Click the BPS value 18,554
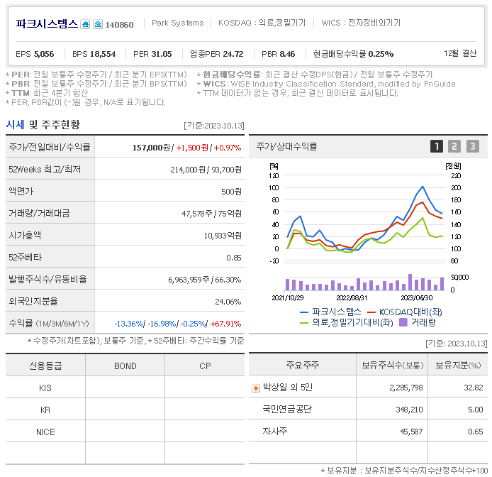 [103, 54]
